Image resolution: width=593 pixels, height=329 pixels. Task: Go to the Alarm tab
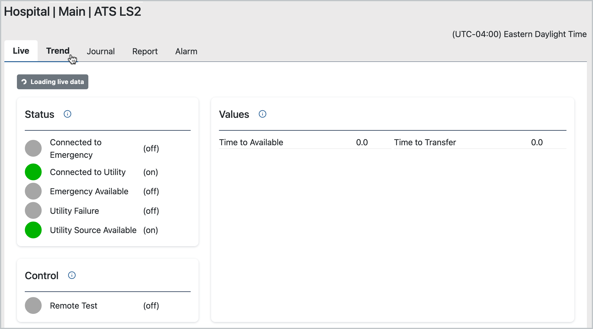pyautogui.click(x=186, y=52)
